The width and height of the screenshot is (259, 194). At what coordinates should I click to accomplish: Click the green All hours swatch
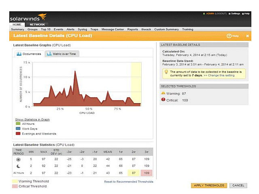click(x=18, y=124)
